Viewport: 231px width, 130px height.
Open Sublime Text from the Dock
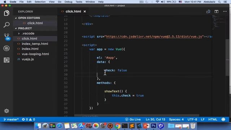point(132,126)
